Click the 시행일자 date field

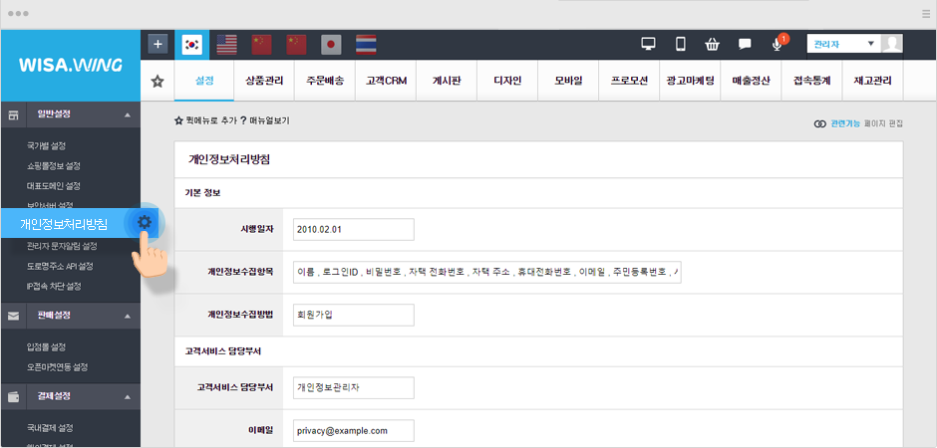coord(354,229)
